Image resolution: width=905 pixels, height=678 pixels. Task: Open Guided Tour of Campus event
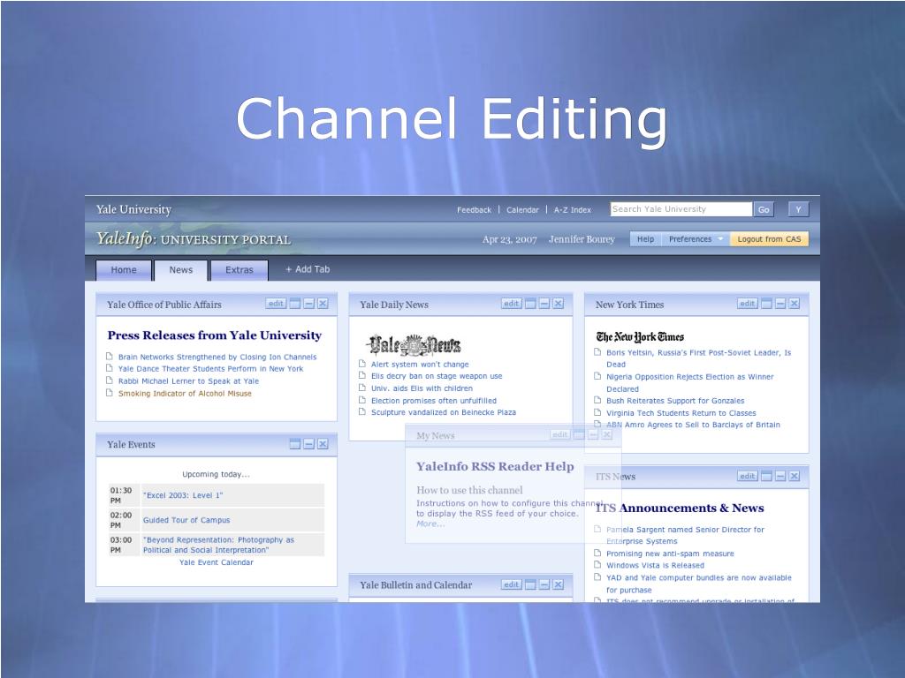(x=186, y=520)
